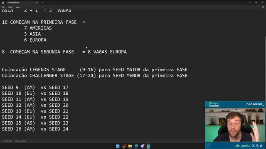Screen dimensions: 266x149
Task: Click the 'SEED 17' text
Action: click(x=59, y=87)
